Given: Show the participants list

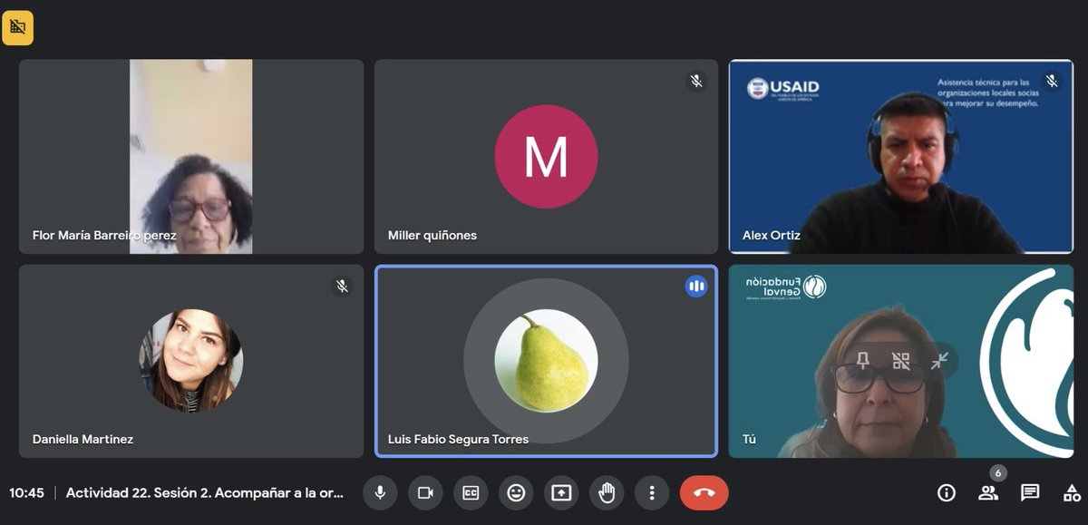Looking at the screenshot, I should point(988,492).
